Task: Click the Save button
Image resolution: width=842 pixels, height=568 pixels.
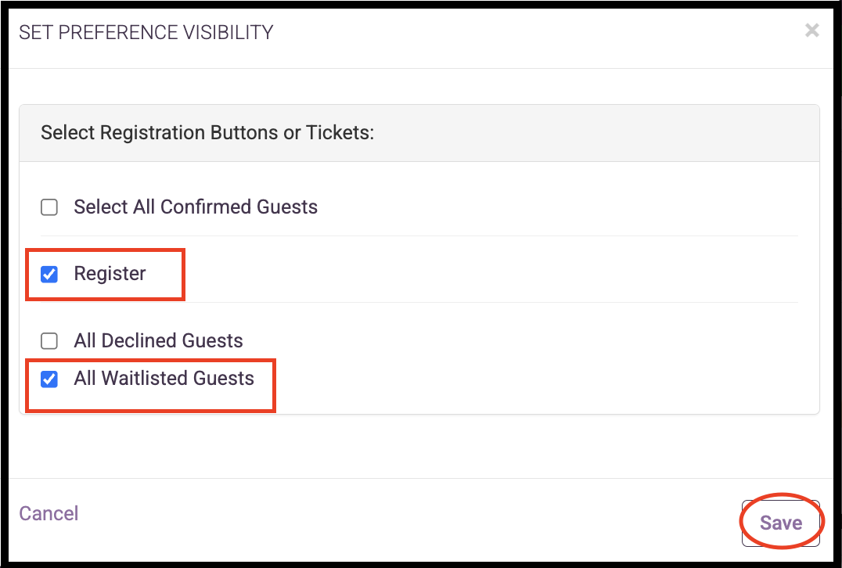Action: pyautogui.click(x=780, y=523)
